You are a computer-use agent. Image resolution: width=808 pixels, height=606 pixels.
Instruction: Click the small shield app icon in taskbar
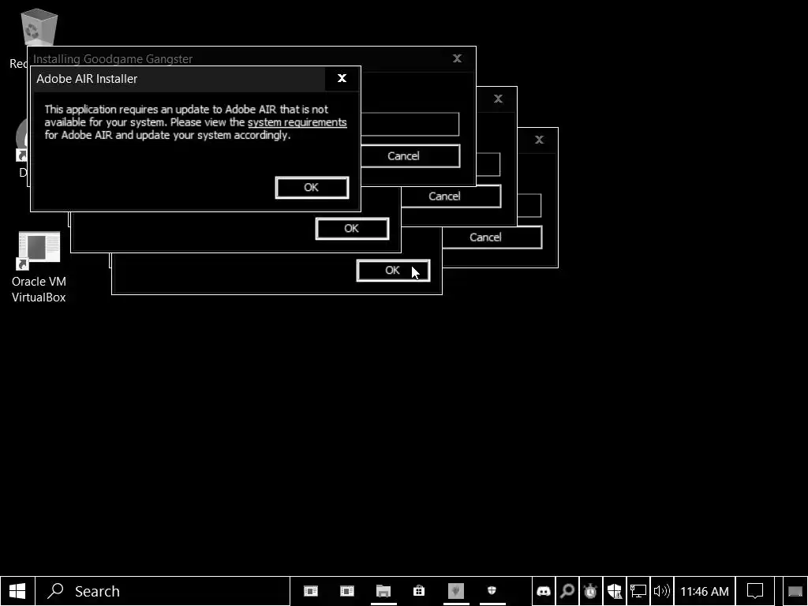tap(492, 591)
